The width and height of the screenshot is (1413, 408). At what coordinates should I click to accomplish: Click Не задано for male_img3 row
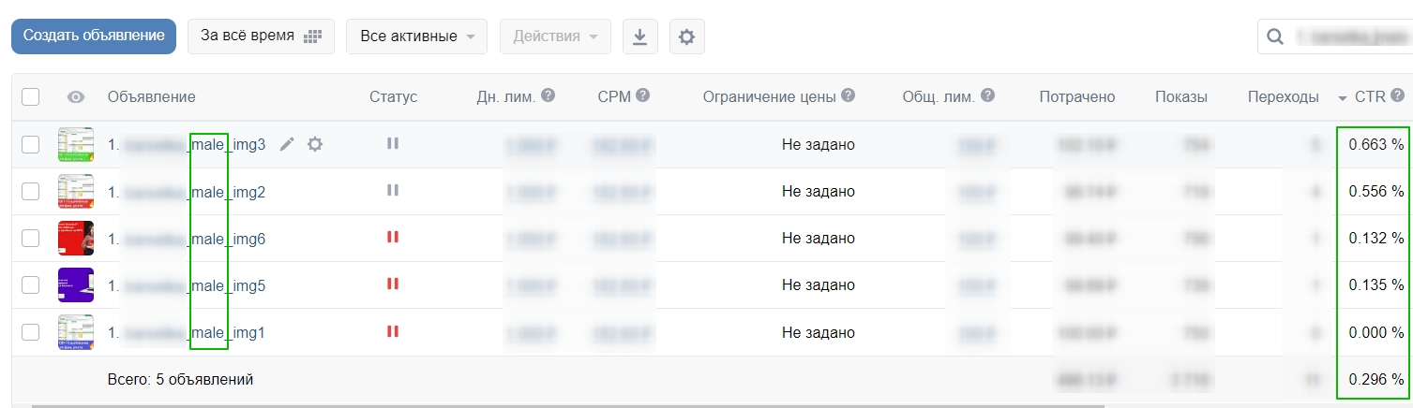point(819,144)
